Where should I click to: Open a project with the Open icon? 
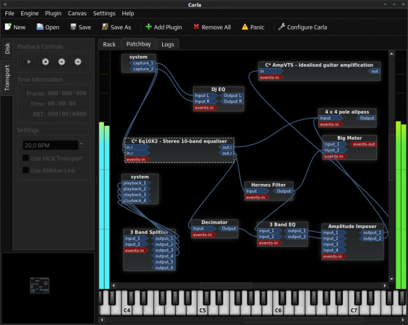pos(40,27)
